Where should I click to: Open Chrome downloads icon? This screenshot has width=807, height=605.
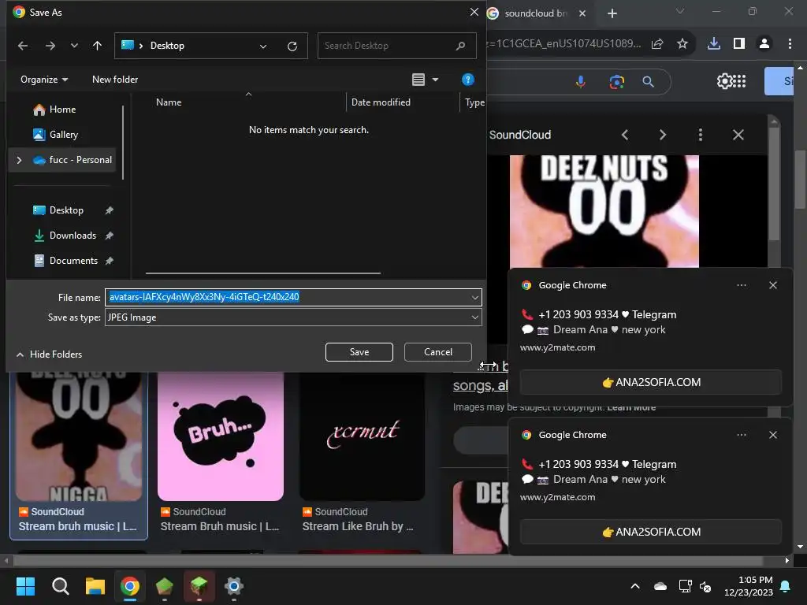(714, 44)
